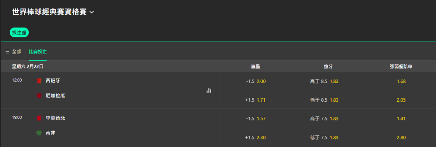Open the 全部 hamburger menu icon
The width and height of the screenshot is (436, 147).
click(7, 52)
